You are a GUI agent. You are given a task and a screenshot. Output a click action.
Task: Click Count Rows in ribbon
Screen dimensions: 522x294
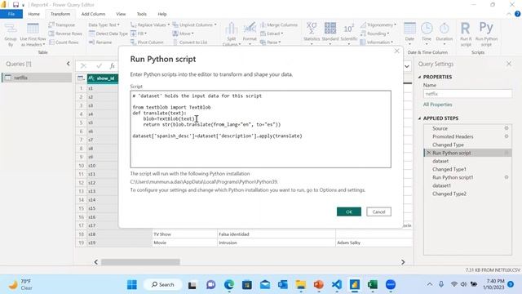coord(64,42)
